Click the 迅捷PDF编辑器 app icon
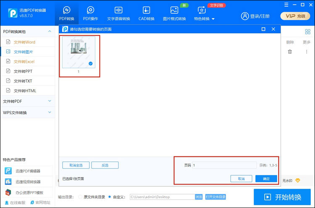The width and height of the screenshot is (315, 208). coord(8,171)
